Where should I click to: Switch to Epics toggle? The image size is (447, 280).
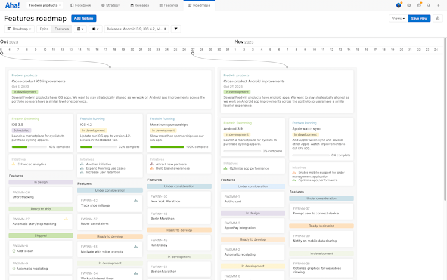[x=44, y=29]
